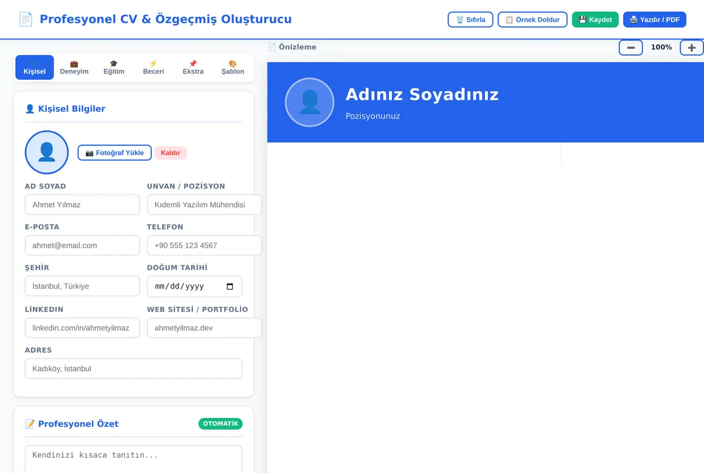Save the CV with Kaydet
Viewport: 704px width, 473px height.
click(x=595, y=19)
